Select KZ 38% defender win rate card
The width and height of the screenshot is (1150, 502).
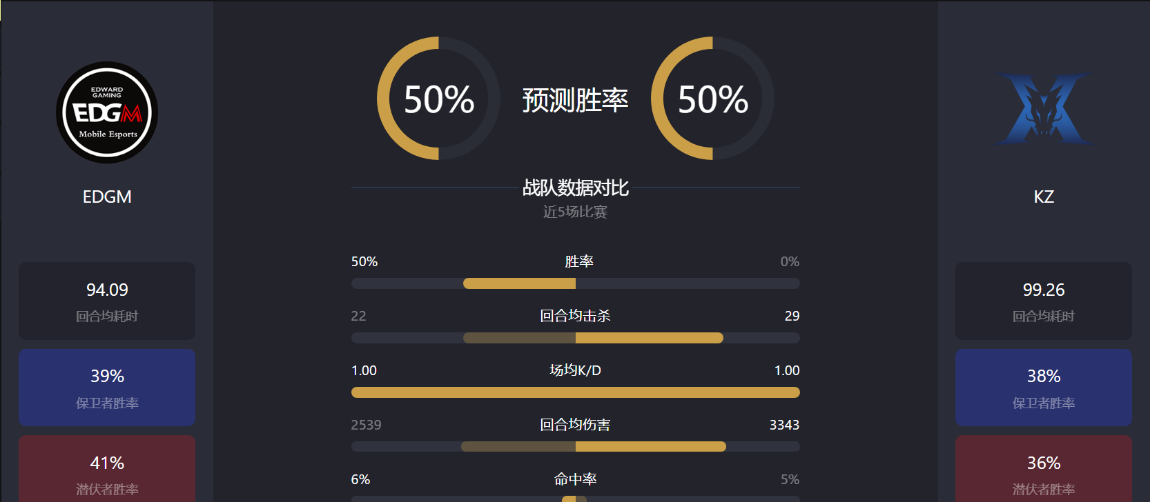click(1044, 387)
